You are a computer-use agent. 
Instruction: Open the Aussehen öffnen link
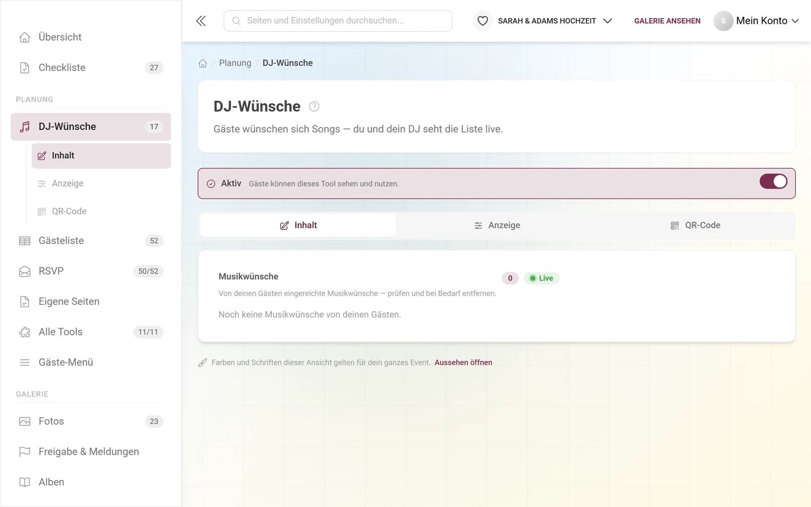pos(464,362)
